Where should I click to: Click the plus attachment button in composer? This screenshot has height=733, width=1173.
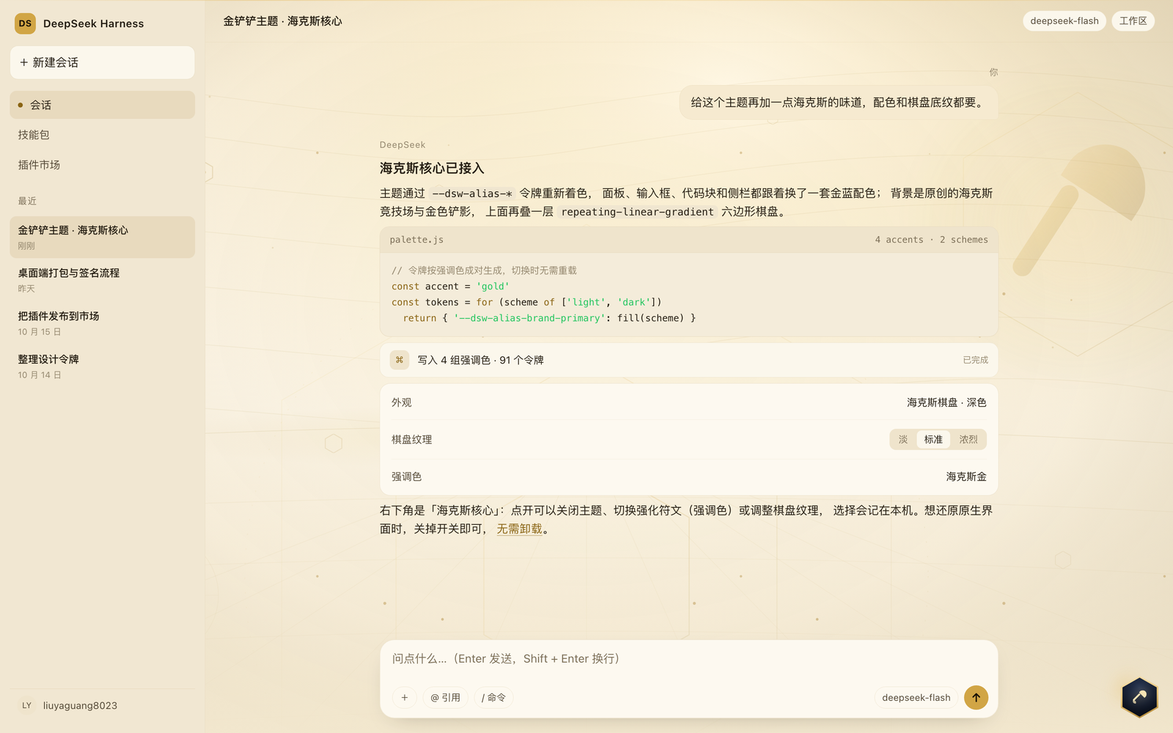[x=404, y=698]
